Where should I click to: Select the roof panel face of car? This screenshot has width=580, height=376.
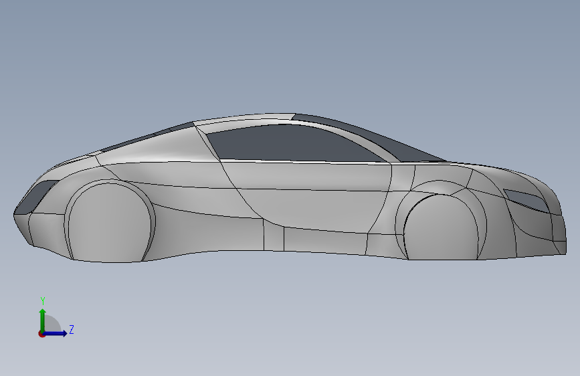tap(244, 119)
